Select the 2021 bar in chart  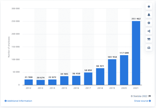pyautogui.click(x=136, y=53)
